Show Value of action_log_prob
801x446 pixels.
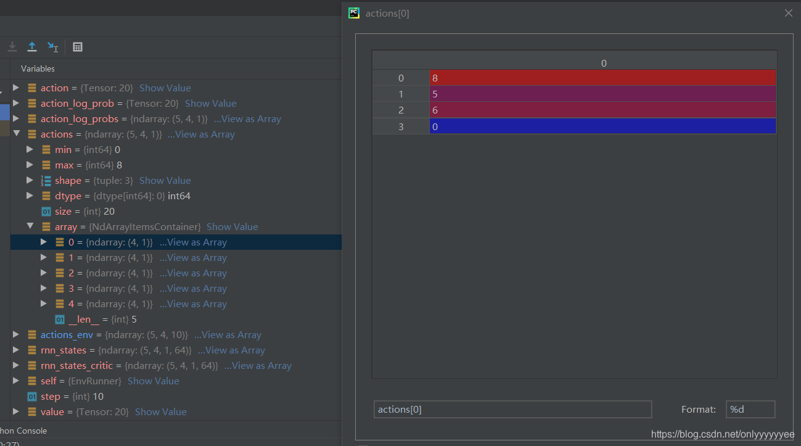(211, 104)
